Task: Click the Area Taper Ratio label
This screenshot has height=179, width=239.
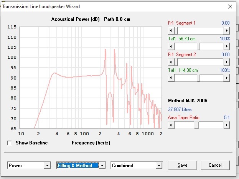Action: point(183,118)
